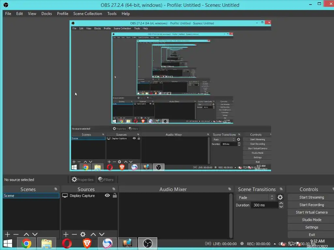Screen dimensions: 334x250
Task: Open the blue swirl app on taskbar
Action: click(x=107, y=243)
